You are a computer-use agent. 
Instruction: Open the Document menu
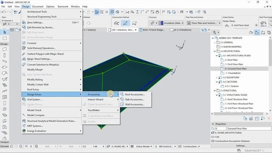coord(38,6)
